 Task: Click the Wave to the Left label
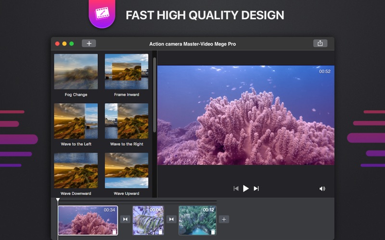click(76, 144)
